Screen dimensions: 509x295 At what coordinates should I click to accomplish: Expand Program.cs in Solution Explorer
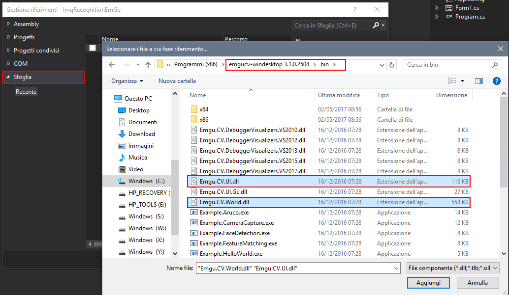pos(437,17)
